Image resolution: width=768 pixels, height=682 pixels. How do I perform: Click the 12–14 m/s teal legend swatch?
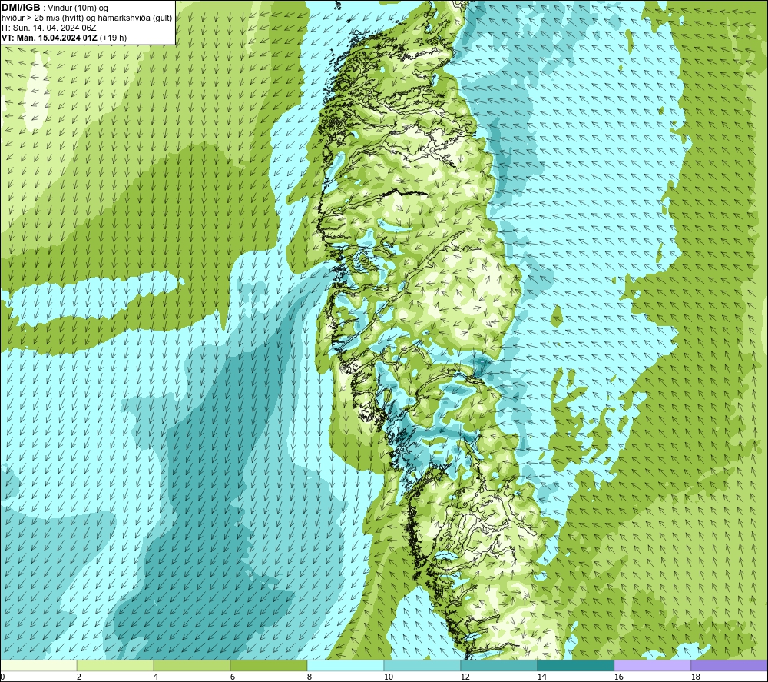pyautogui.click(x=499, y=666)
